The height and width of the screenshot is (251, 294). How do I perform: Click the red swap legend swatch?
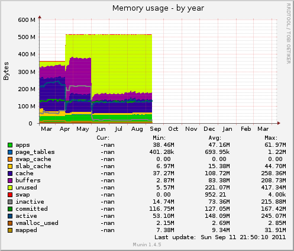(10, 195)
